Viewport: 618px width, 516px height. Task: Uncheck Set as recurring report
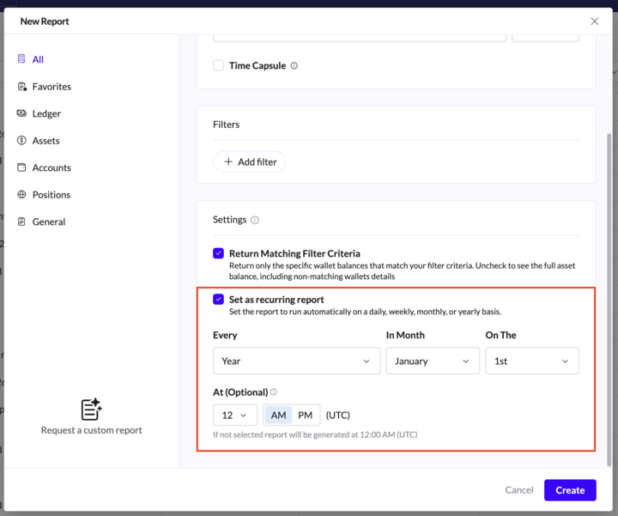[x=219, y=300]
